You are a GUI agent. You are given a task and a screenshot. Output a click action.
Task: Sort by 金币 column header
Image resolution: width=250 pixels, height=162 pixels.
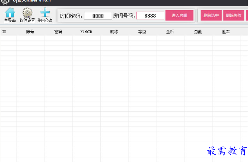point(170,32)
